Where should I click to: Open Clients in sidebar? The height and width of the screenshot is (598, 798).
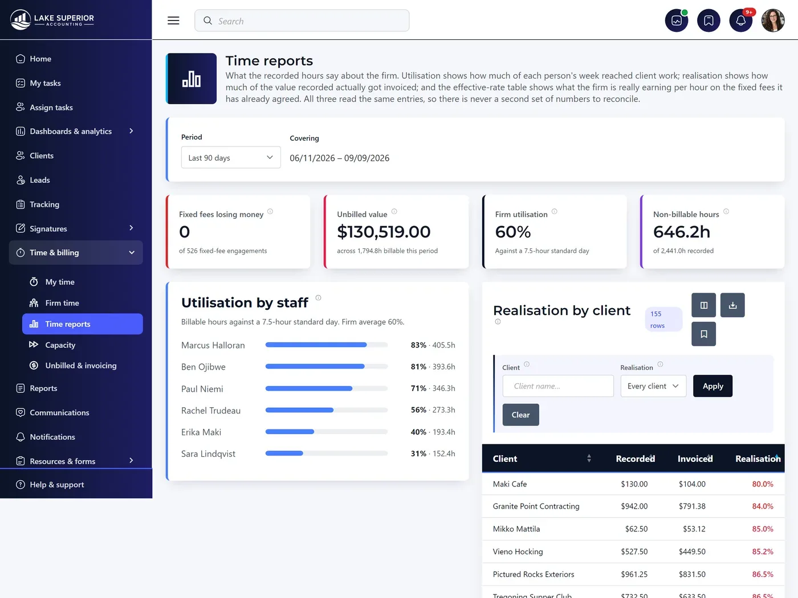[x=76, y=155]
